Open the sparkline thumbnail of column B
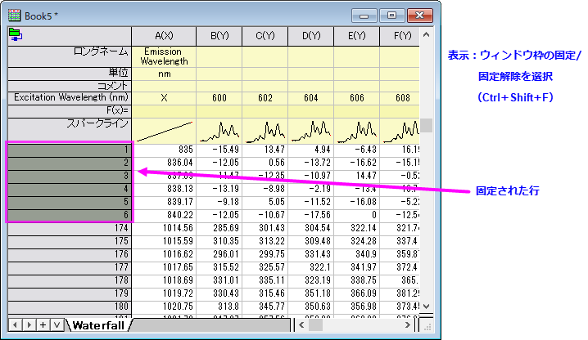588x340 pixels. point(219,131)
